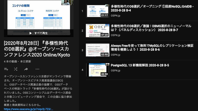The image size is (198, 111).
Task: Click index number 1 in the playlist
Action: coord(82,11)
